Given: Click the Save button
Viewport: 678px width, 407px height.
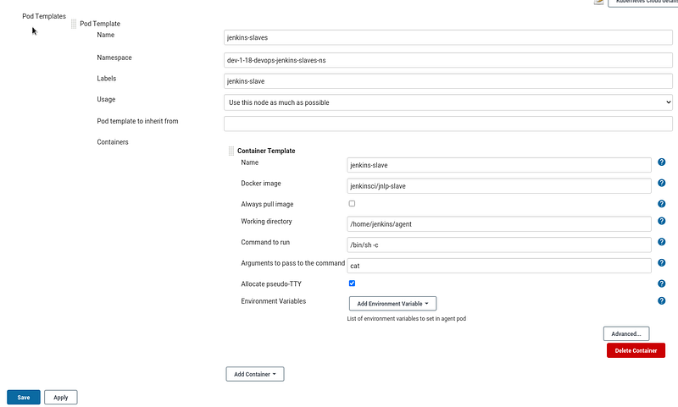Looking at the screenshot, I should pos(24,398).
